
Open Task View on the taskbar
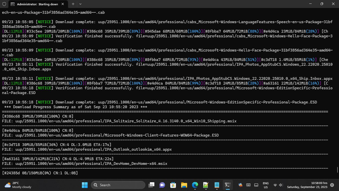pyautogui.click(x=151, y=185)
